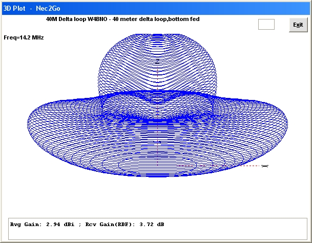Click the Rcv Gain(RDF): 3.72 dB value
The width and height of the screenshot is (312, 243).
click(x=125, y=225)
